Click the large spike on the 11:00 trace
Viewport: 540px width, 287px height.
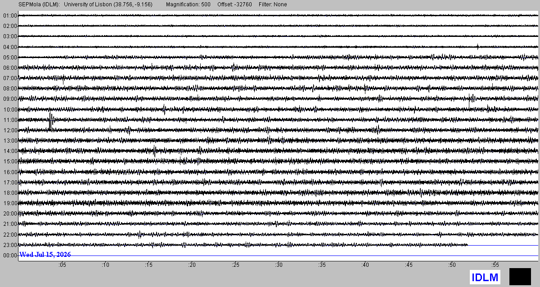tap(50, 121)
